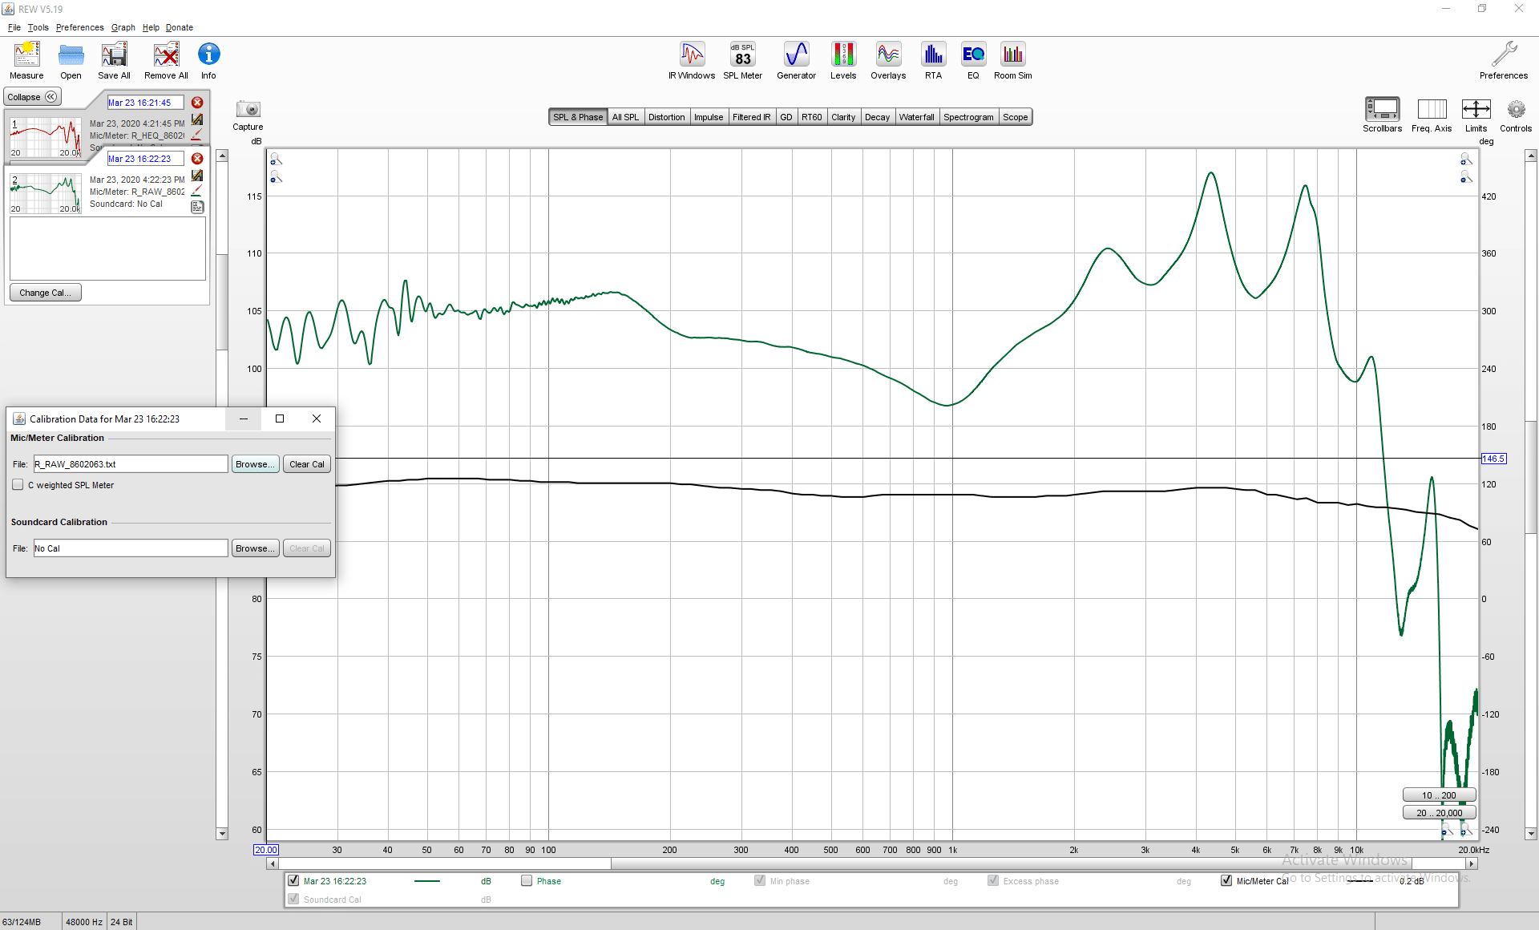Screen dimensions: 1539x930
Task: Select the GD tab
Action: click(786, 117)
